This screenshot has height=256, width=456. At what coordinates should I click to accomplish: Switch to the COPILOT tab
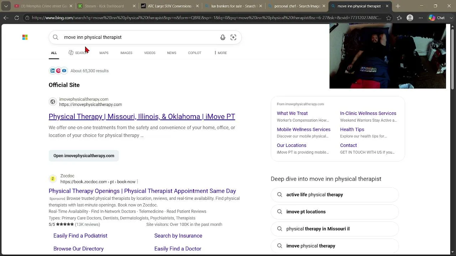point(195,53)
